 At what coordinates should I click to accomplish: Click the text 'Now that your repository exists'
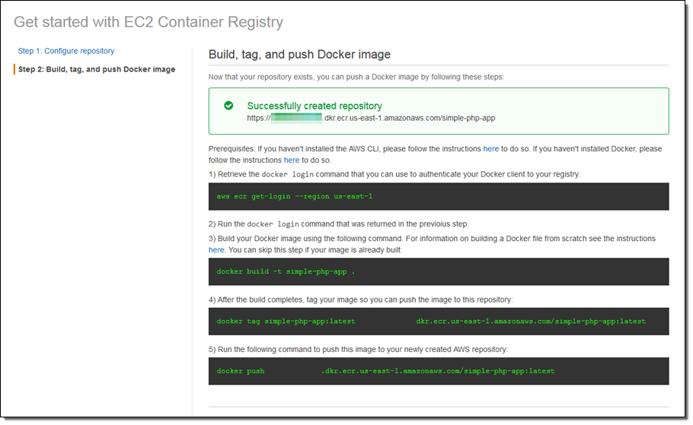[260, 77]
